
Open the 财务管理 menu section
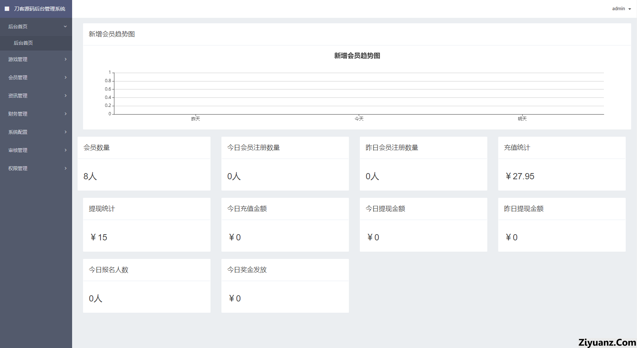[18, 114]
